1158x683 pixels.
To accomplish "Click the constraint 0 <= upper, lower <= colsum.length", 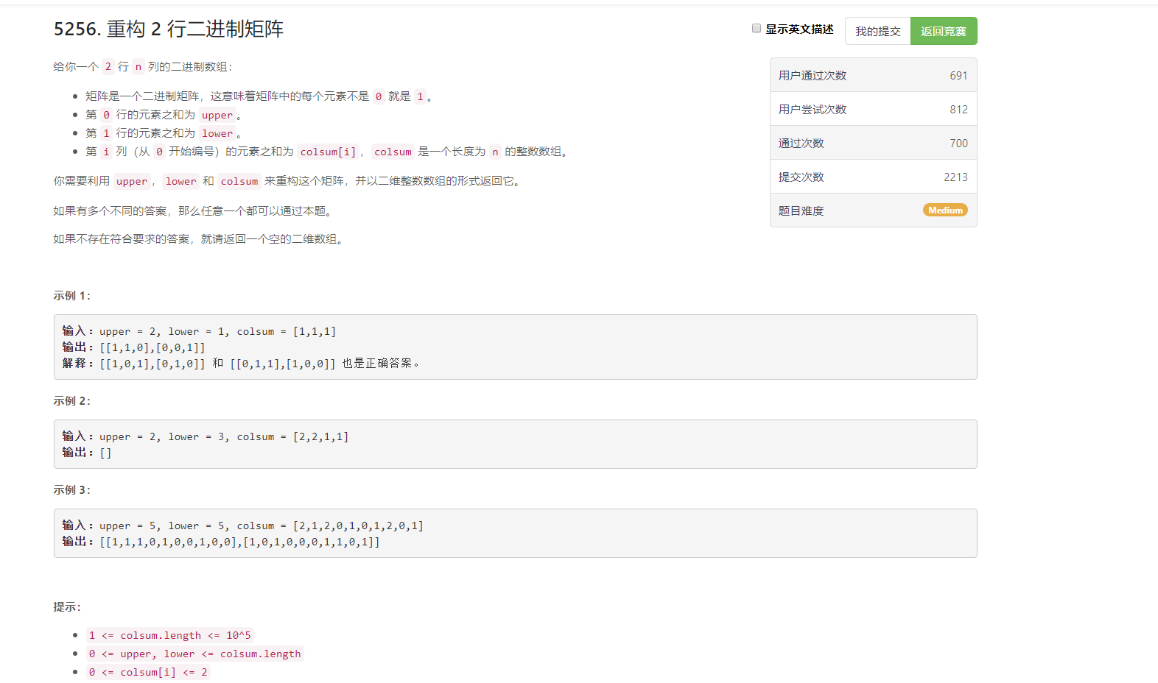I will pyautogui.click(x=195, y=654).
